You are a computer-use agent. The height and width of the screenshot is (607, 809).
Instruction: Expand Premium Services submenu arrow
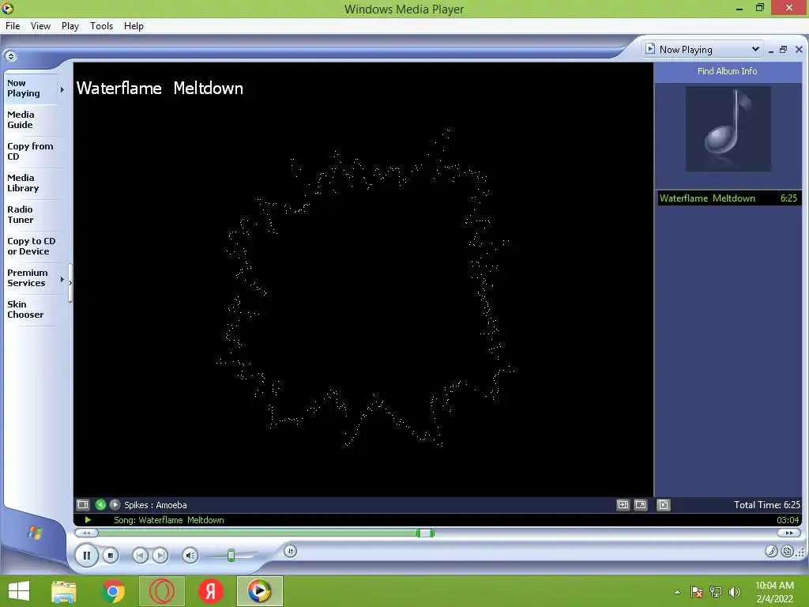coord(62,279)
